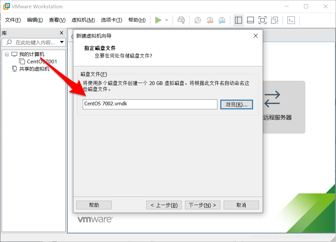
Task: Select 共享的虚拟机 in the library
Action: 34,69
